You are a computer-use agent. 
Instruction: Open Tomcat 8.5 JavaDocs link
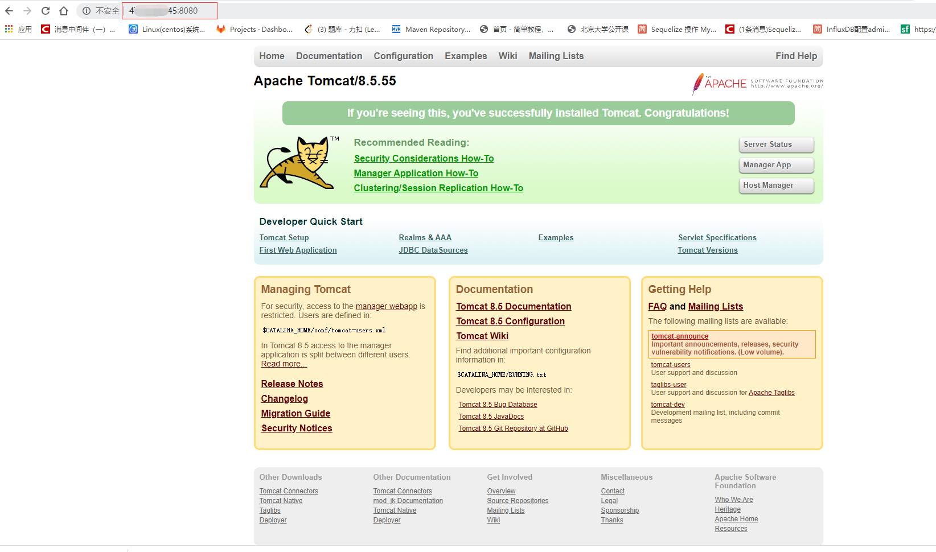click(491, 417)
